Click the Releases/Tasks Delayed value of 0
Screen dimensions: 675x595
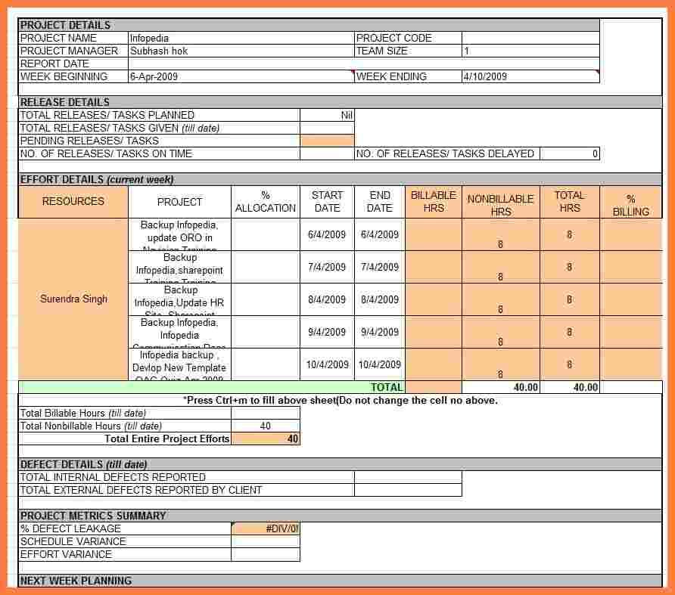570,153
